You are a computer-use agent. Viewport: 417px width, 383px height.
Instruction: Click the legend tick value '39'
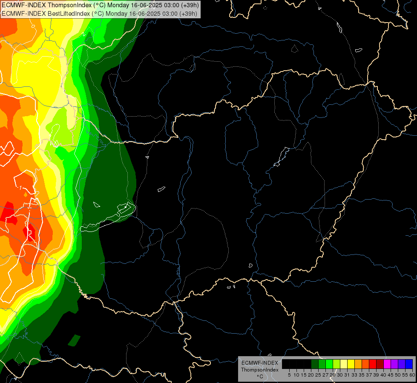point(376,375)
